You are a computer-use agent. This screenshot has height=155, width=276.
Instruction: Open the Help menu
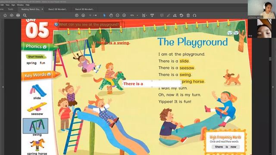click(28, 5)
